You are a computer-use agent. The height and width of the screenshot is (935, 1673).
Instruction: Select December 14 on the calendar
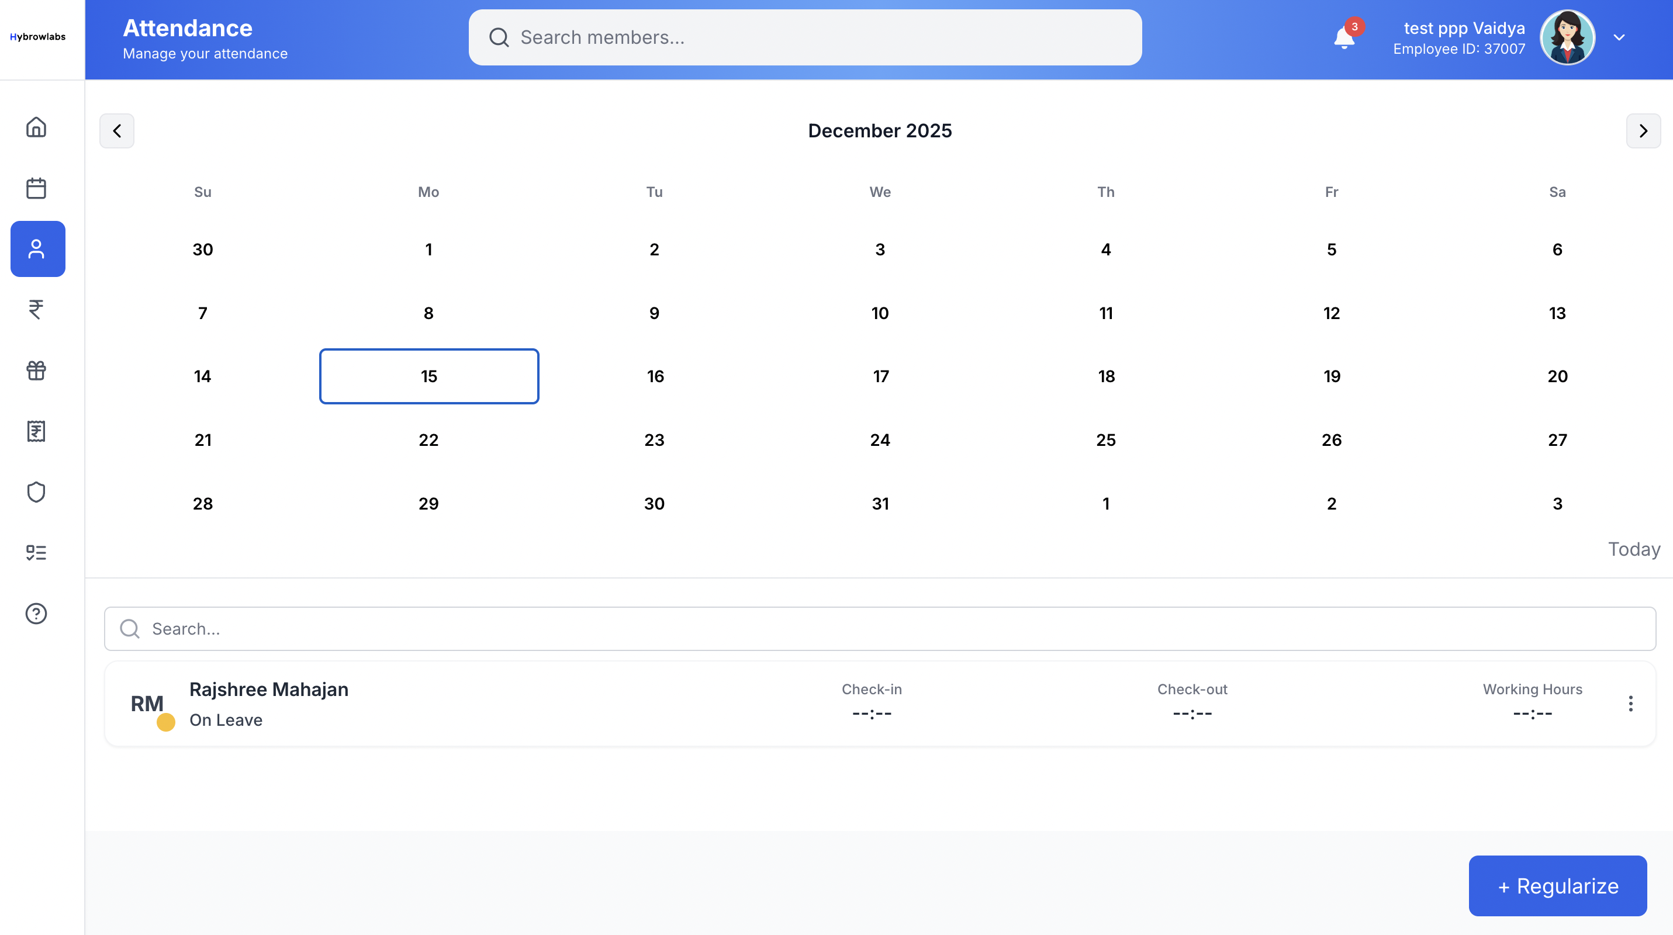(203, 376)
